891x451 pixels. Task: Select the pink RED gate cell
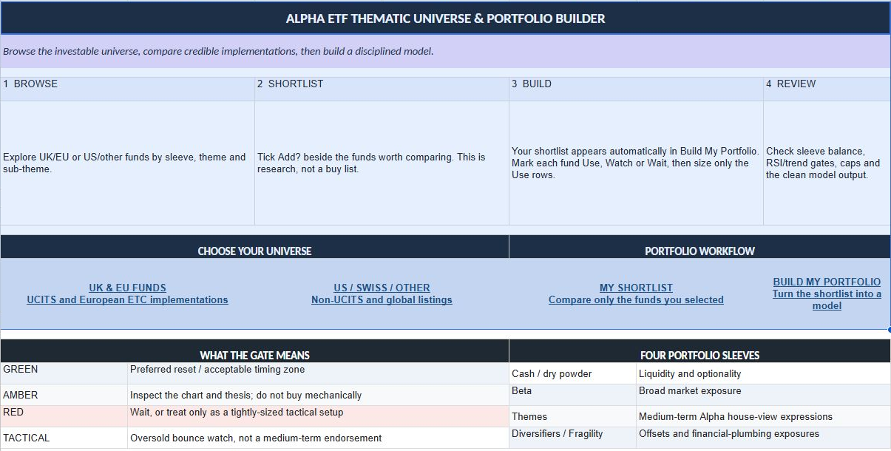64,416
